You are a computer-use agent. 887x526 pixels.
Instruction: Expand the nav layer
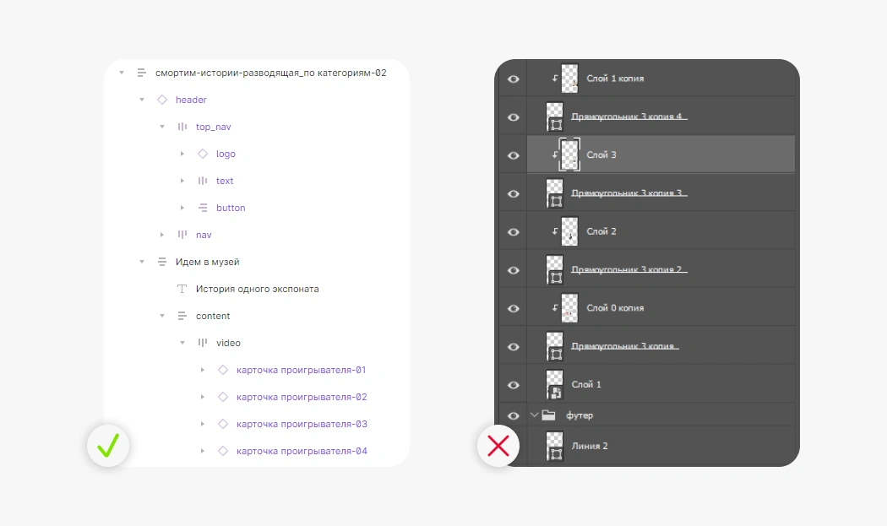pyautogui.click(x=162, y=235)
